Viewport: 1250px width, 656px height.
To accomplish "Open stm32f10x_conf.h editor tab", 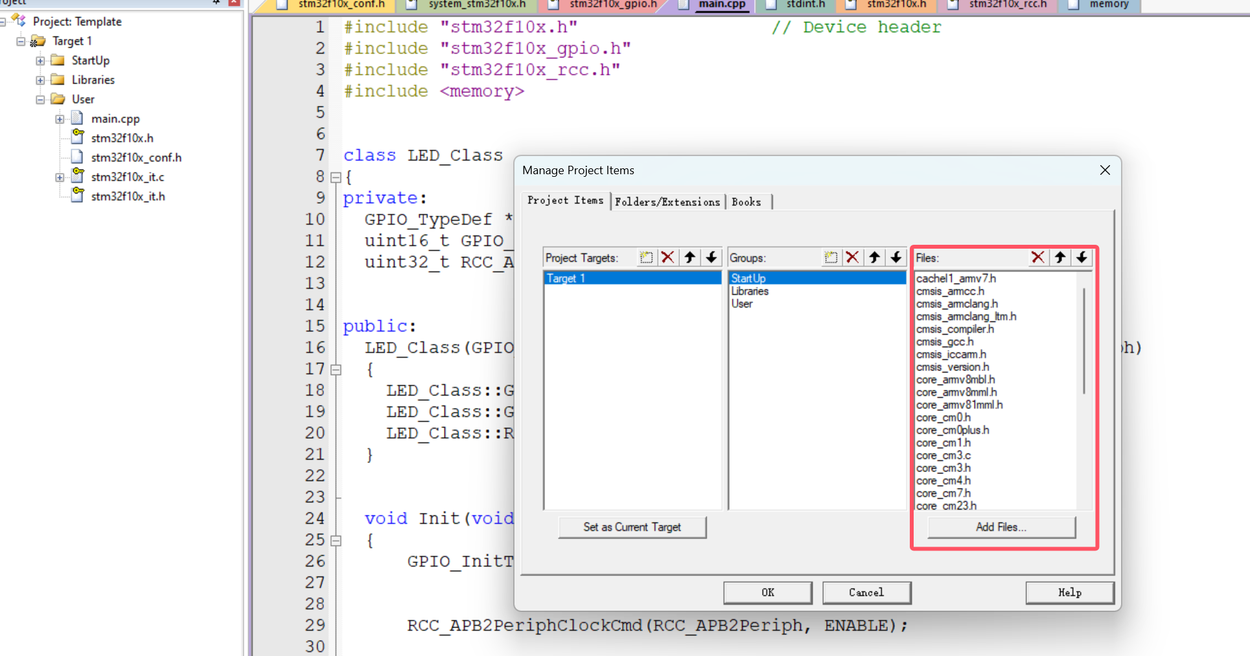I will (x=341, y=5).
